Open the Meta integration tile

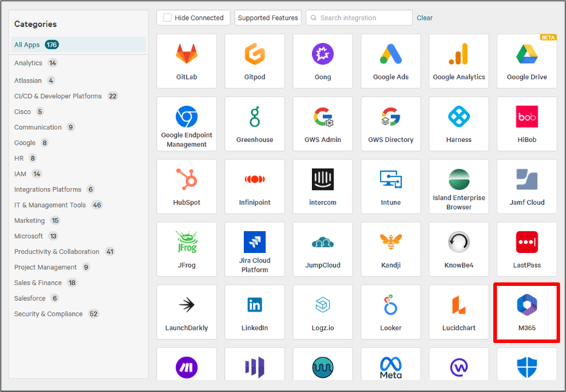391,364
